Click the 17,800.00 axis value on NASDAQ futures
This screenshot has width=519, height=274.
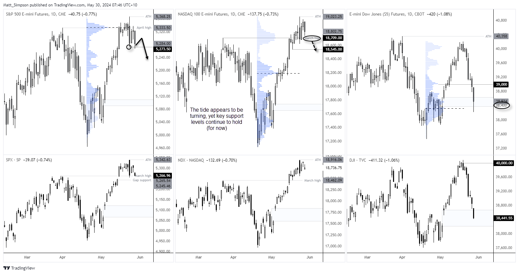(x=334, y=100)
